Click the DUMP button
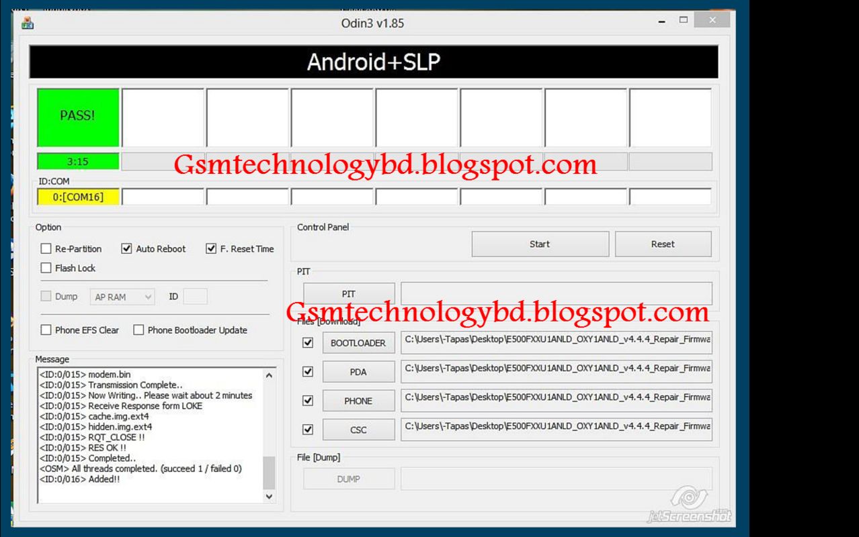The image size is (859, 537). coord(349,479)
